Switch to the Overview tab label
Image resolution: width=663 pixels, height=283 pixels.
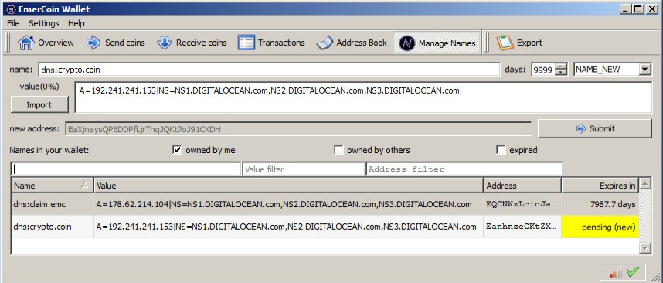coord(56,43)
